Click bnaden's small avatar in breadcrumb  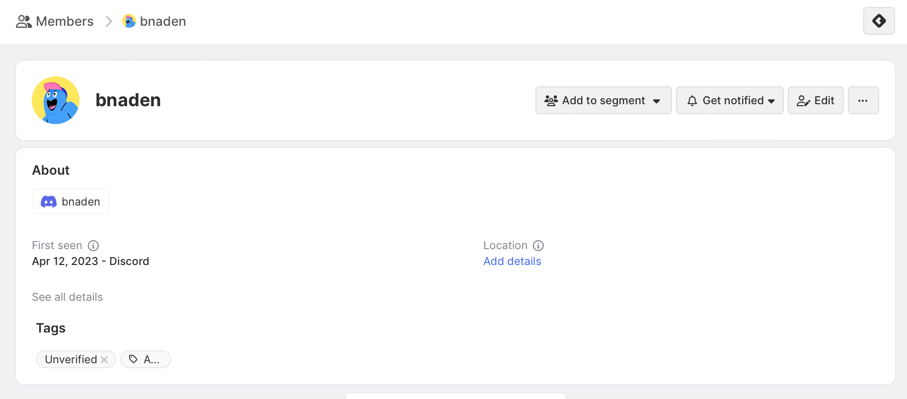tap(129, 21)
